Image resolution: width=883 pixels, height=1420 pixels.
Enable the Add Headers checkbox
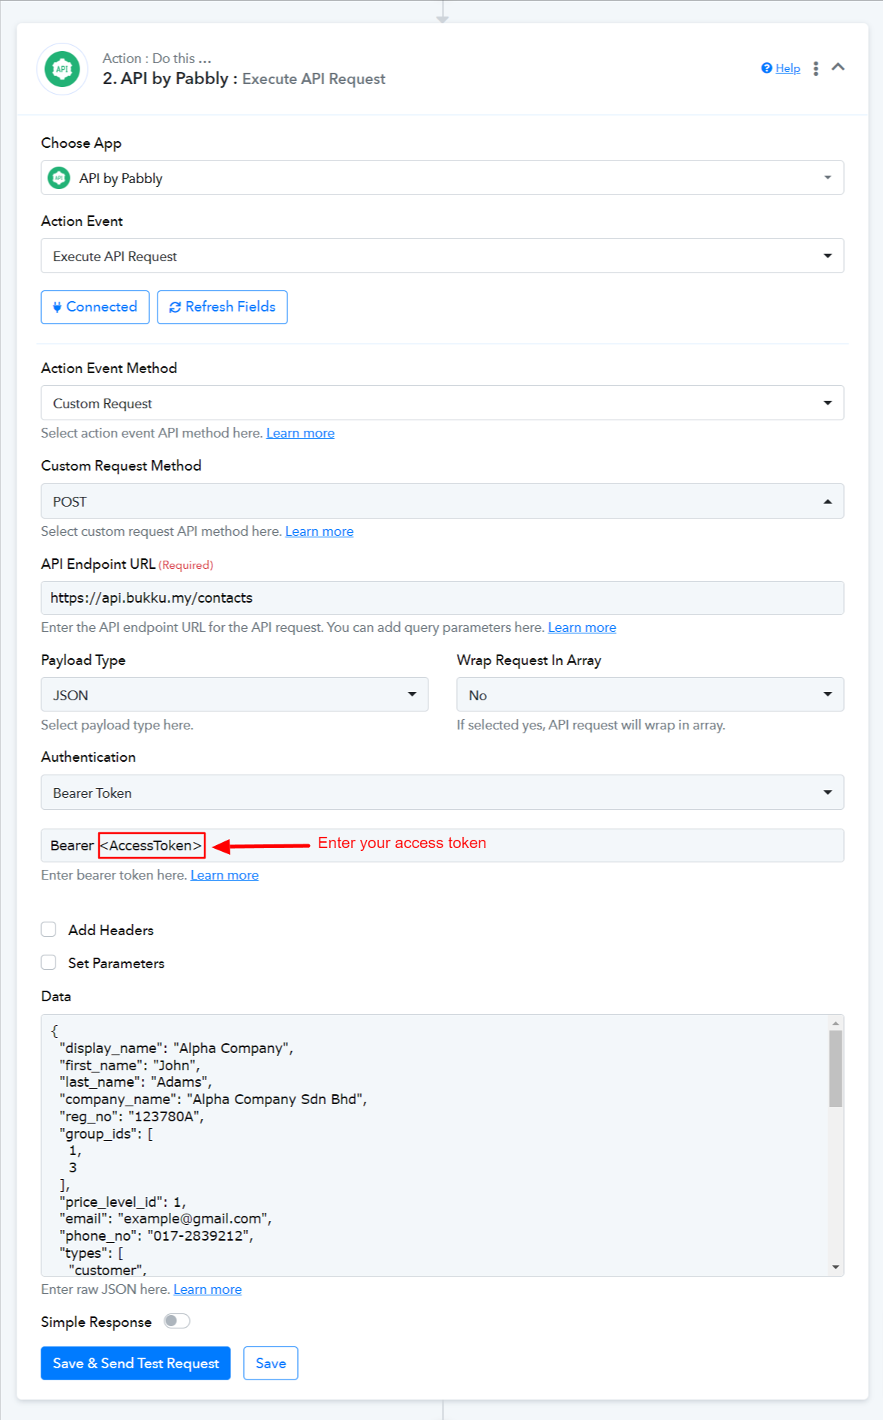[49, 929]
